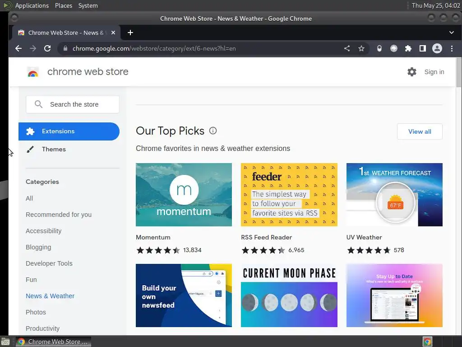Open the Fun category

[31, 280]
